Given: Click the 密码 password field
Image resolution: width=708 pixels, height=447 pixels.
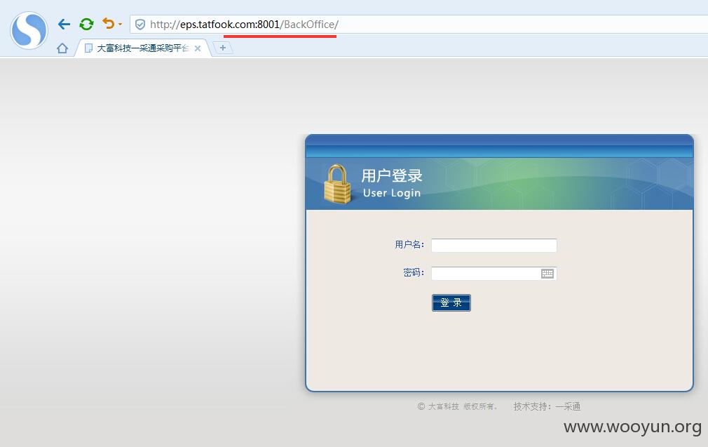Looking at the screenshot, I should tap(494, 274).
